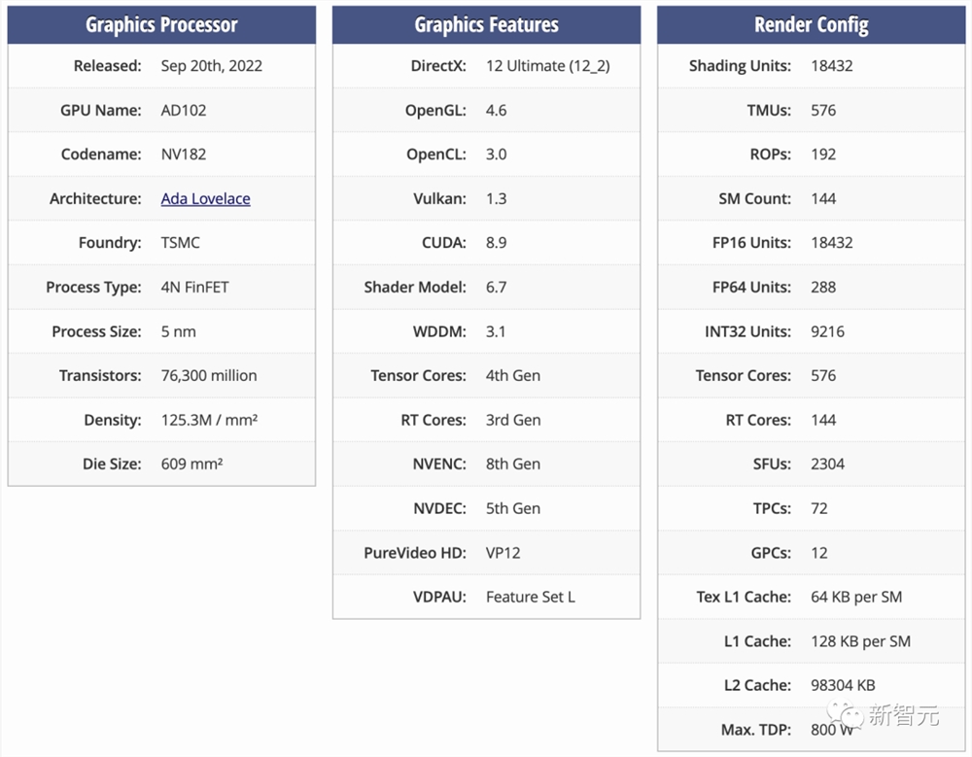
Task: Select the INT32 Units value 9216
Action: 827,331
